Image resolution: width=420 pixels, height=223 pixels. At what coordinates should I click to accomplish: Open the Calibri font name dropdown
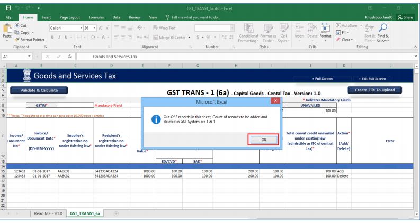pyautogui.click(x=81, y=28)
